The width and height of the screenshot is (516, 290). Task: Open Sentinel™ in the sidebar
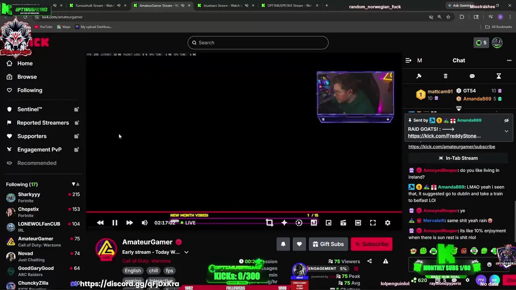[42, 109]
